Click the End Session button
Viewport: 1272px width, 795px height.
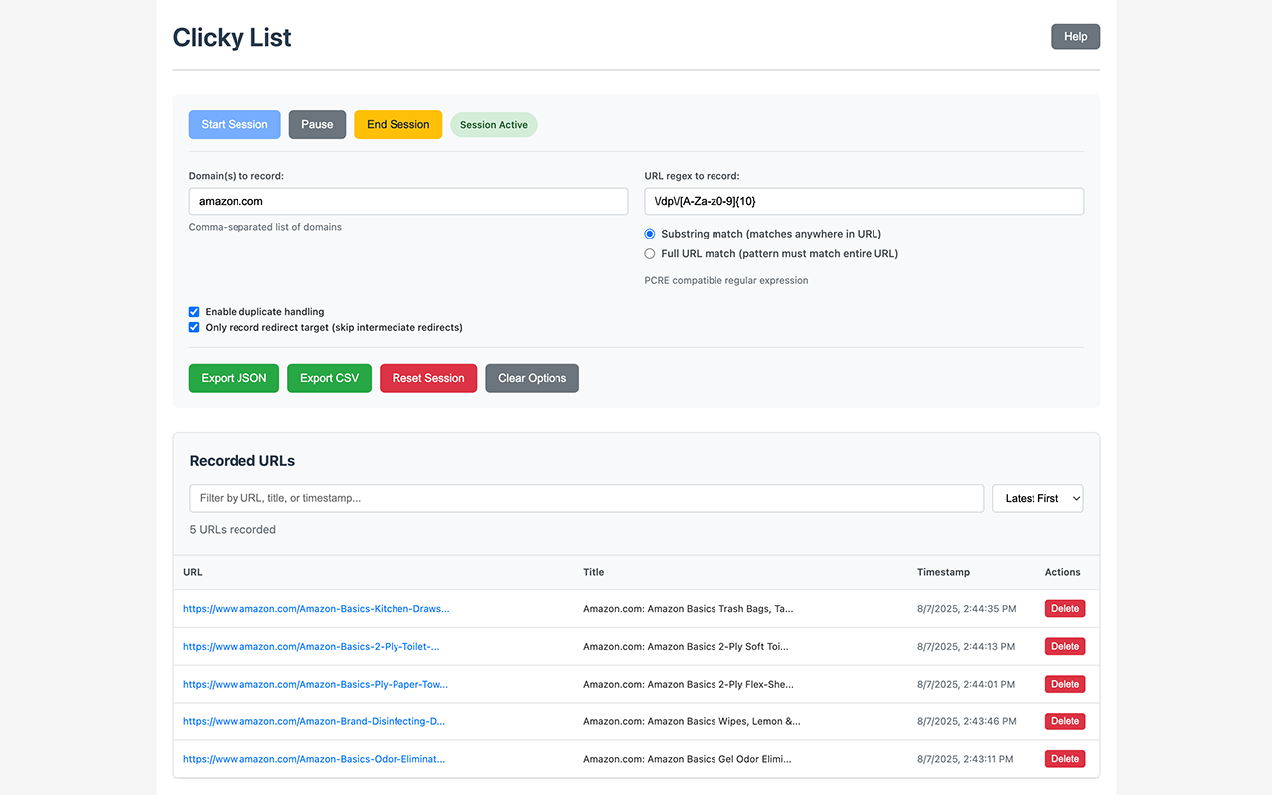click(x=397, y=124)
